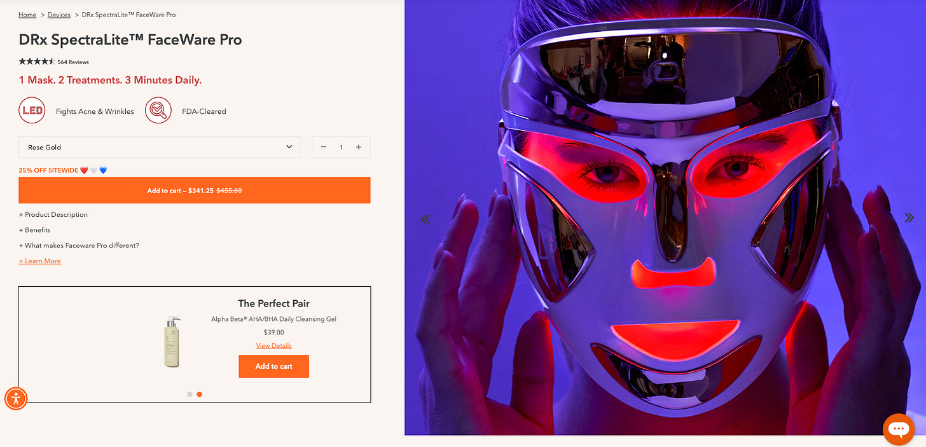Select the first carousel dot in Perfect Pair
Image resolution: width=926 pixels, height=447 pixels.
(190, 394)
